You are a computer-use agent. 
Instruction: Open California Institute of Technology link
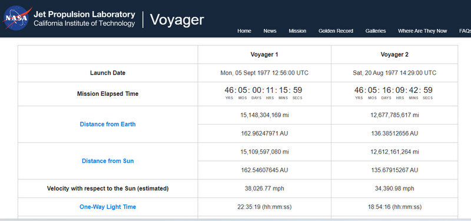click(x=84, y=24)
